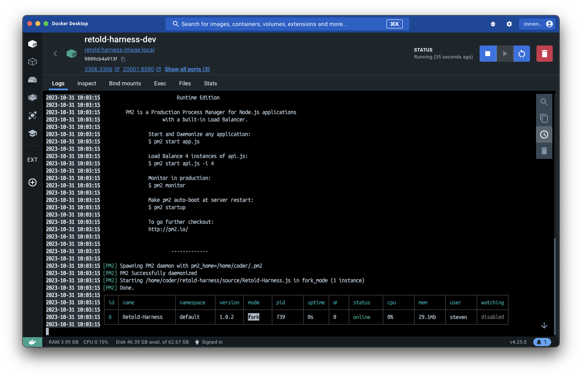Viewport: 582px width, 377px height.
Task: Copy logs to clipboard
Action: click(x=544, y=118)
